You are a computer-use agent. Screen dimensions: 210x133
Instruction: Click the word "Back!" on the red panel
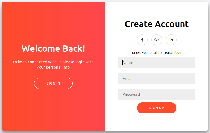(x=74, y=48)
